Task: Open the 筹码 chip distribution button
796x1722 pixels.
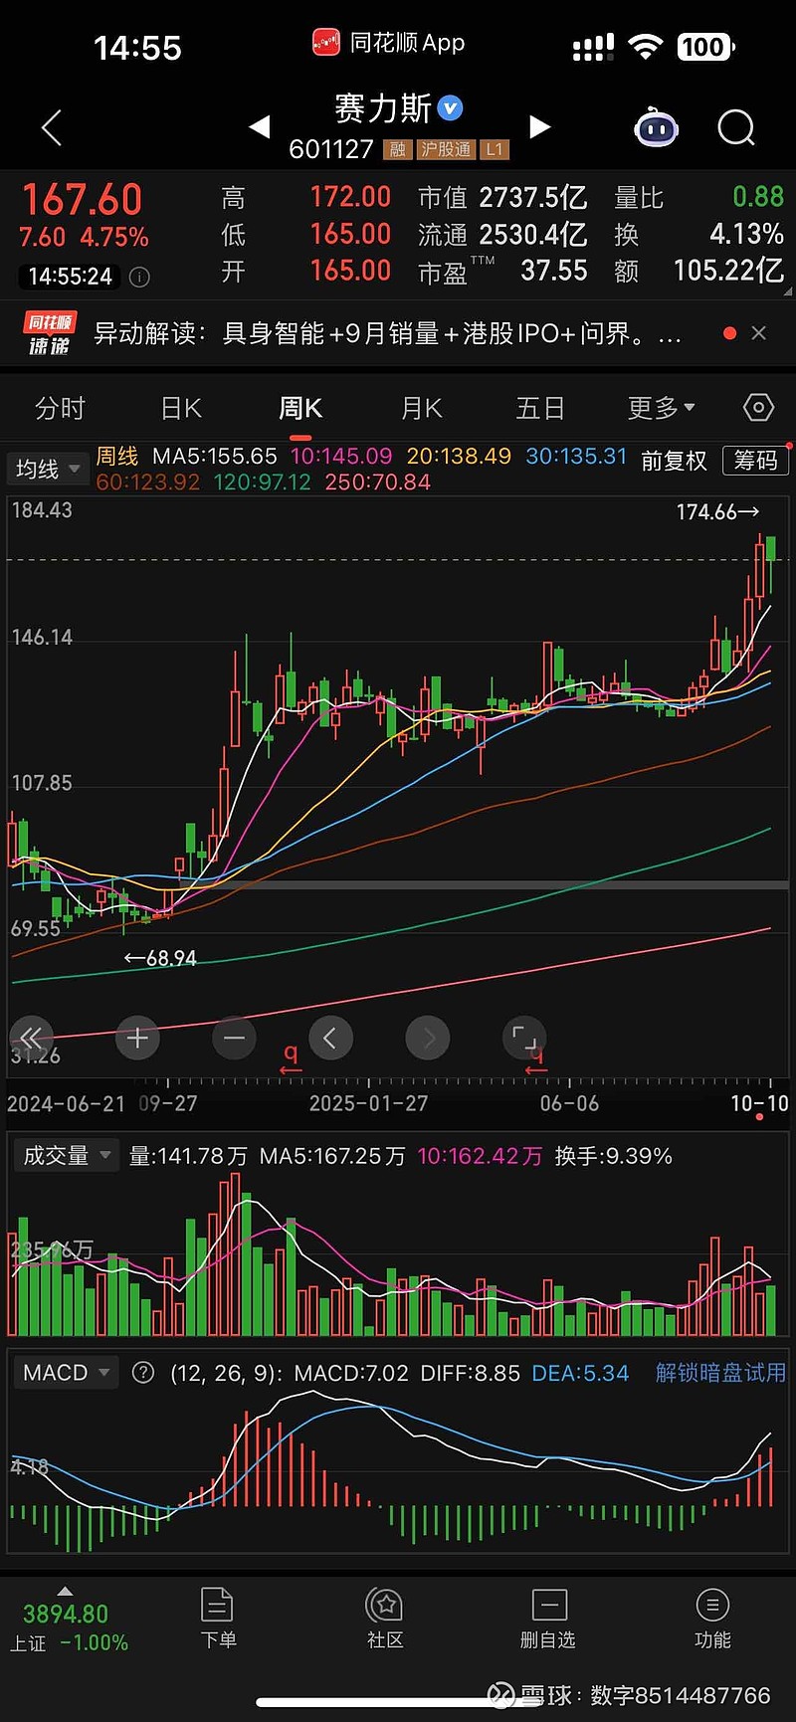Action: 755,460
